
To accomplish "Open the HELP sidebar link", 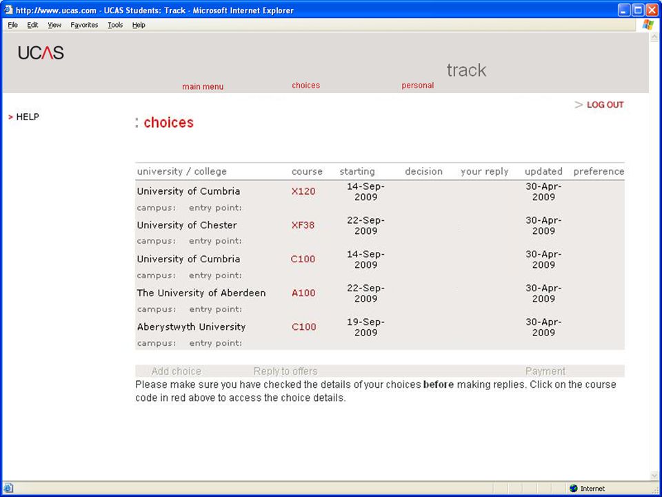I will tap(28, 117).
